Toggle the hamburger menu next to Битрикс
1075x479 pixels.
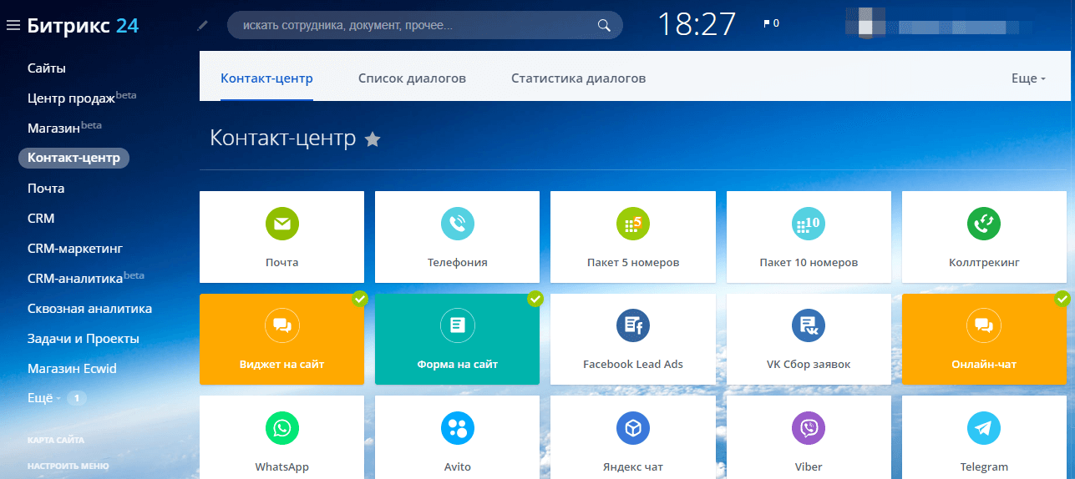click(x=13, y=26)
